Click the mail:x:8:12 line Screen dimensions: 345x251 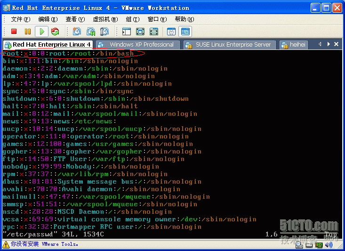click(x=100, y=113)
